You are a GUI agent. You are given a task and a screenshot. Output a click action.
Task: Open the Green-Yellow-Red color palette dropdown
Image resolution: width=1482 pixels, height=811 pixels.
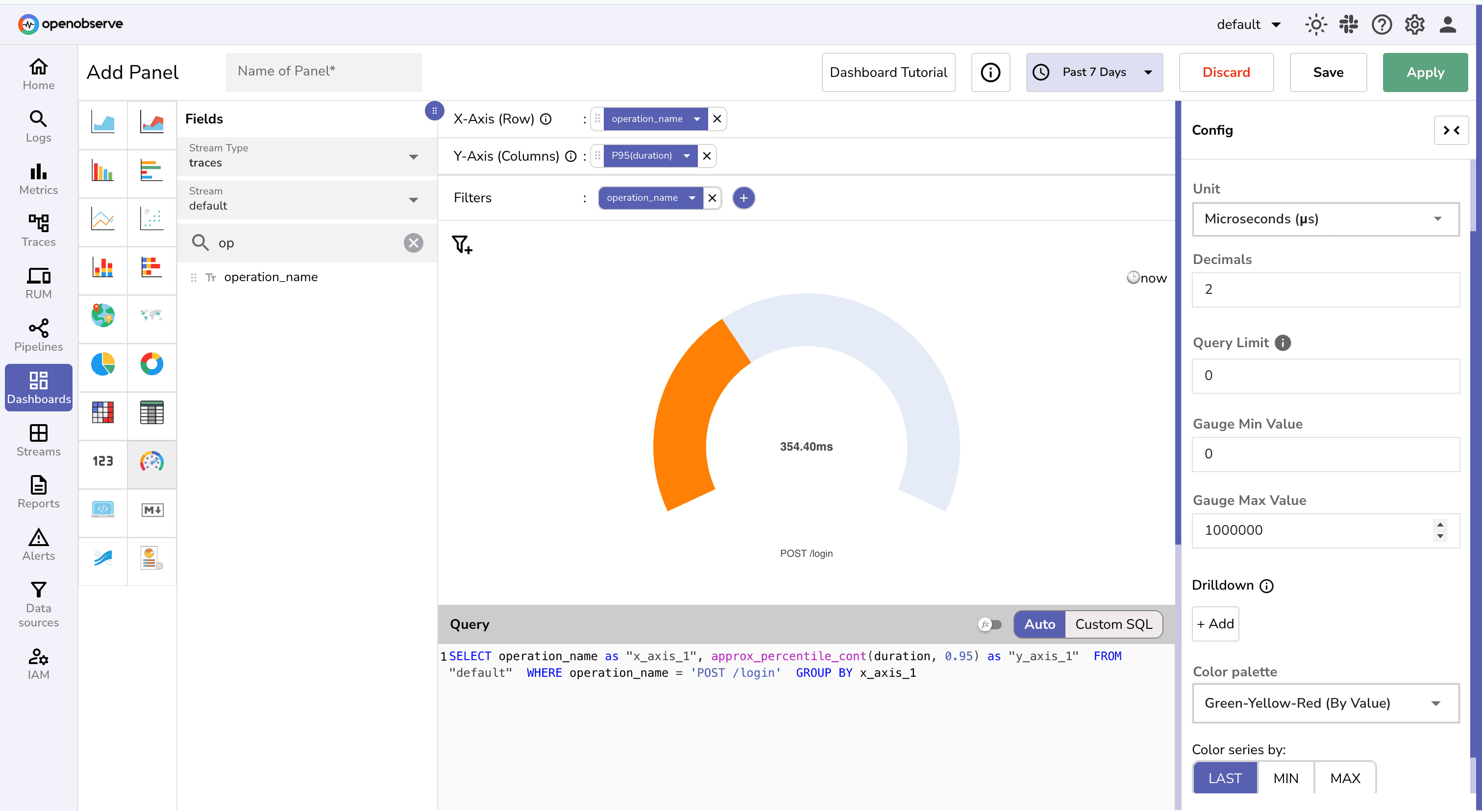(1324, 703)
